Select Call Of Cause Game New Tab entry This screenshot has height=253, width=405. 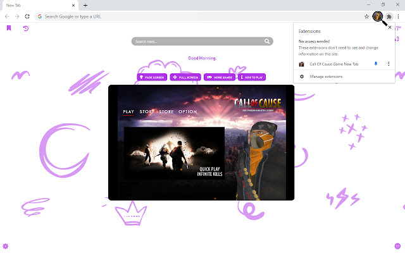click(334, 64)
